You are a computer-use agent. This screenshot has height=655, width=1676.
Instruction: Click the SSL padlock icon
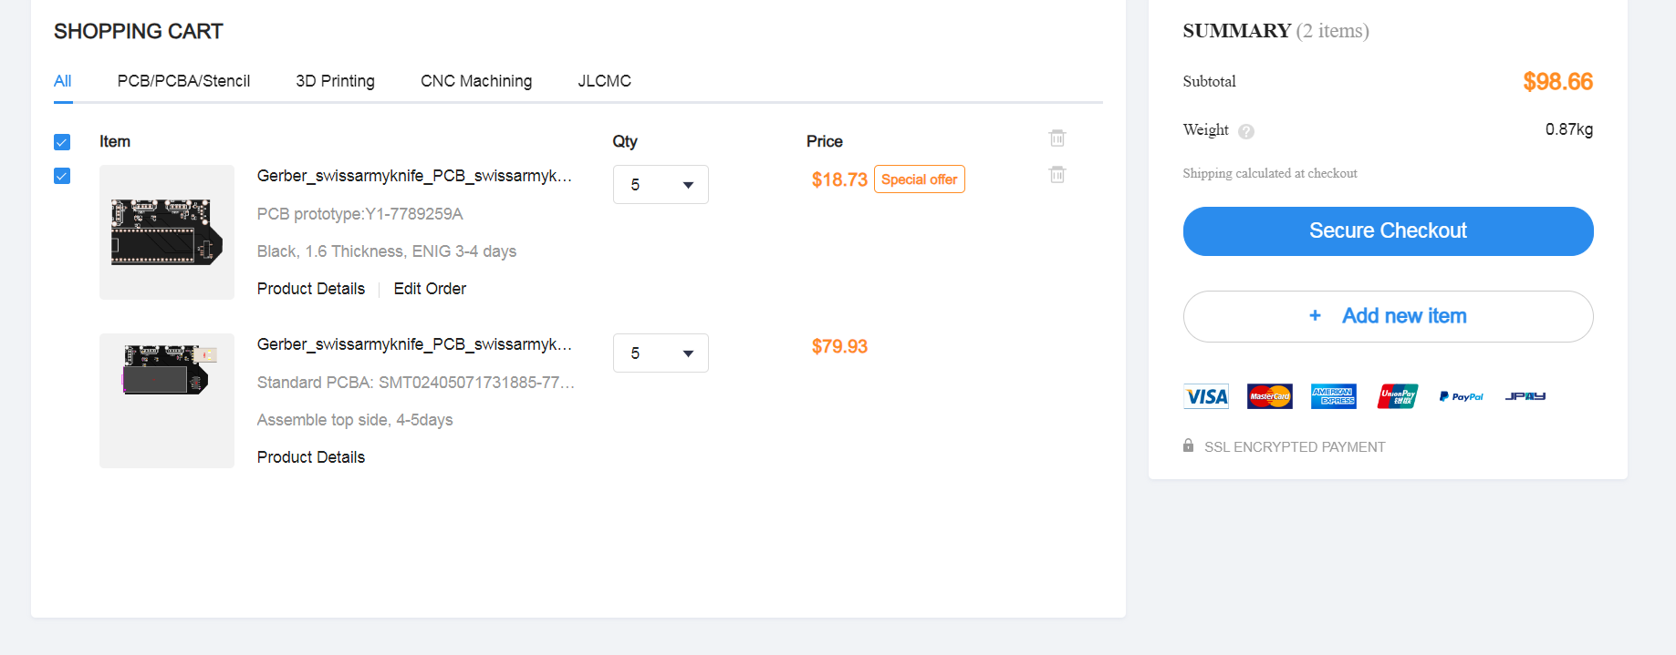[x=1188, y=445]
